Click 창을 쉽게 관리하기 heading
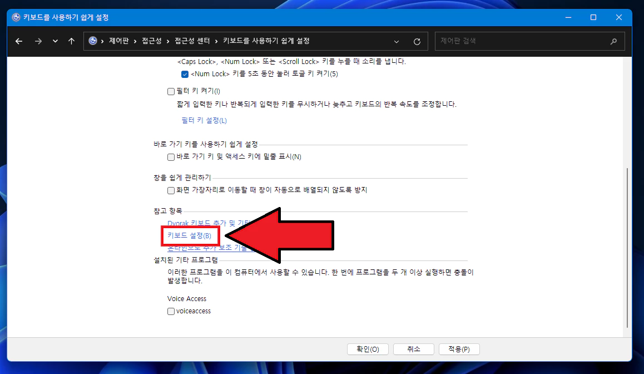Viewport: 644px width, 374px height. click(x=182, y=178)
